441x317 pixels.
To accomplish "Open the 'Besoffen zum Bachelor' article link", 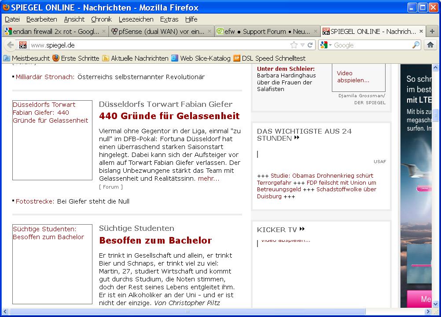I will [155, 240].
